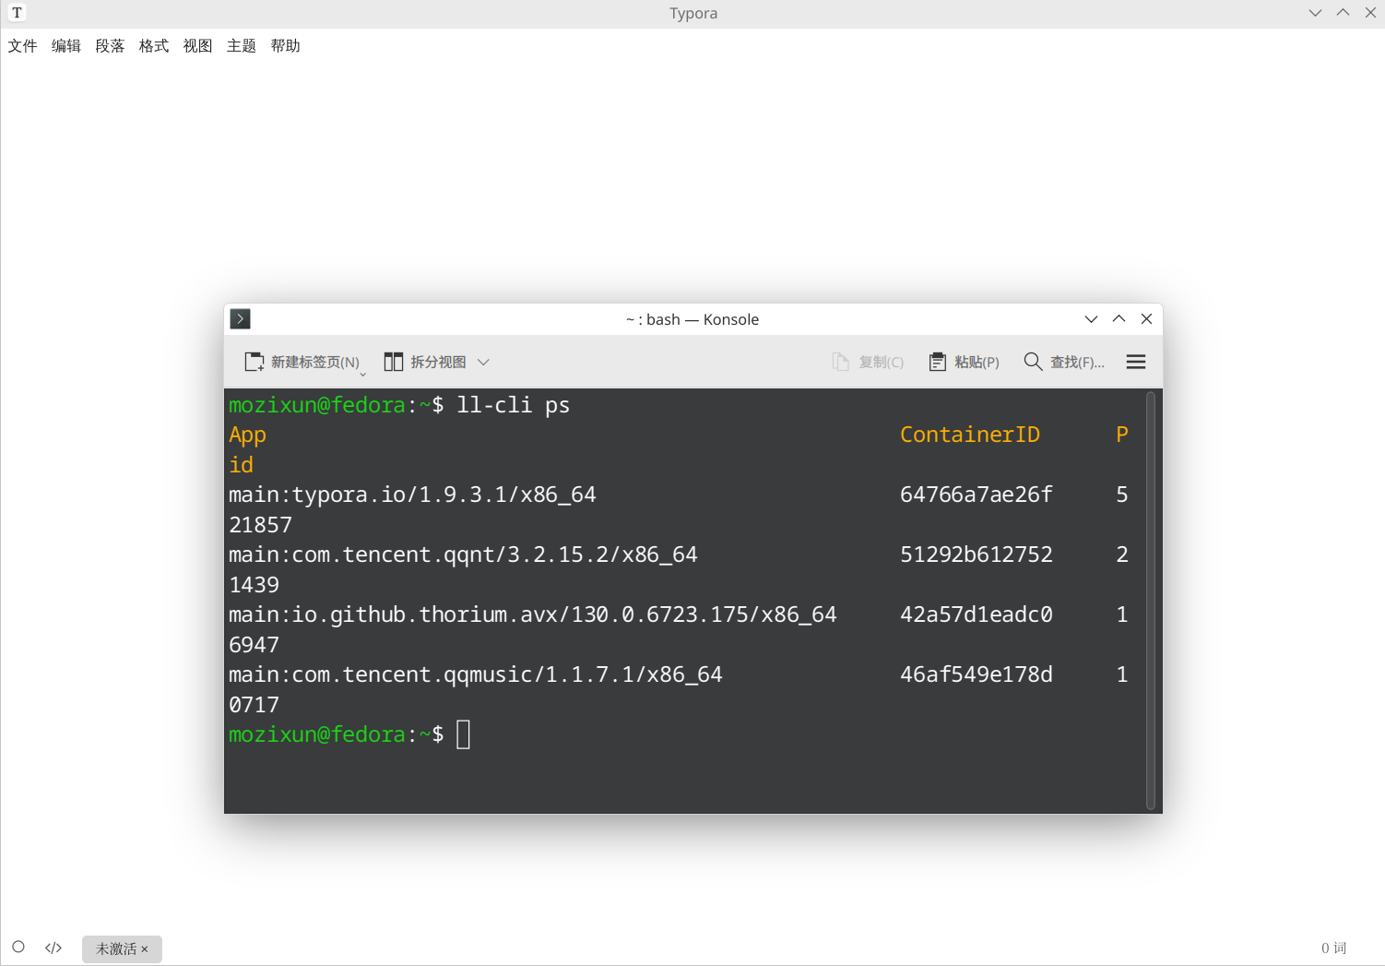Open the 视图 menu in Typora
Viewport: 1385px width, 966px height.
[197, 46]
